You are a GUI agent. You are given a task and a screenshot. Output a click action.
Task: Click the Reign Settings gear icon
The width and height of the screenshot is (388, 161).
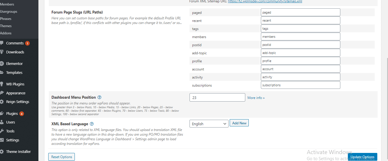point(2,102)
